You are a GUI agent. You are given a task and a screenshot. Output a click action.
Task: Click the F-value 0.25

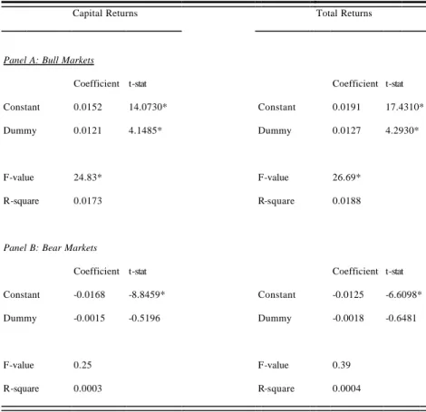[x=82, y=365]
